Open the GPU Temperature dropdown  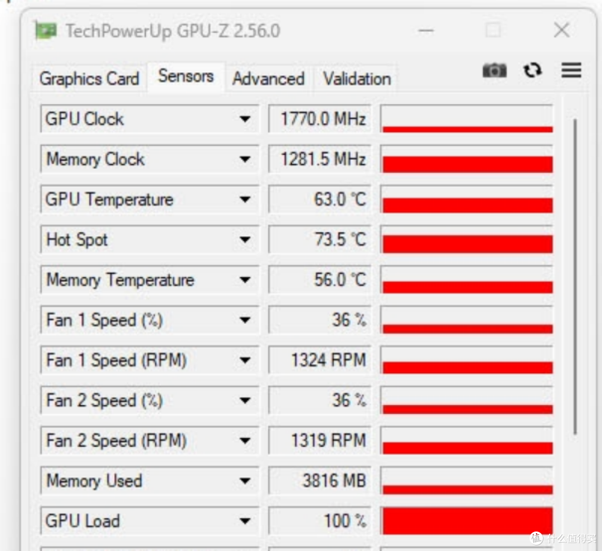coord(245,199)
